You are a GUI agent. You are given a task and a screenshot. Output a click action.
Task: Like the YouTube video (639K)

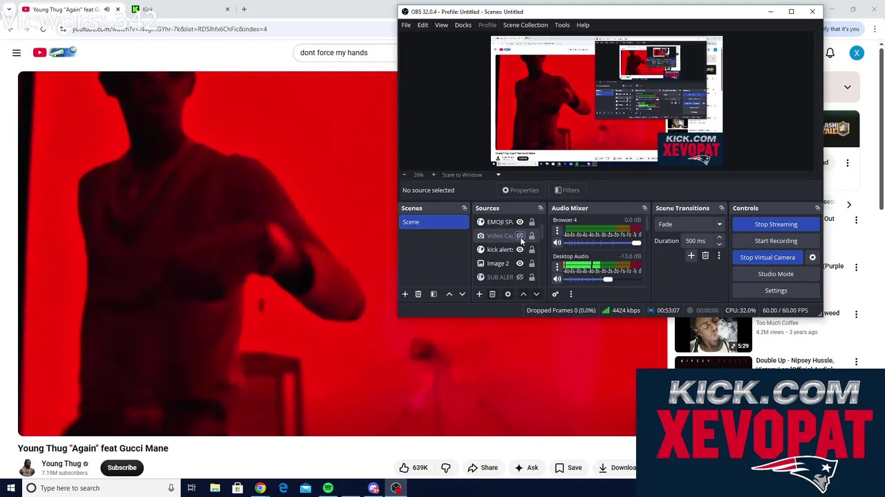(413, 468)
